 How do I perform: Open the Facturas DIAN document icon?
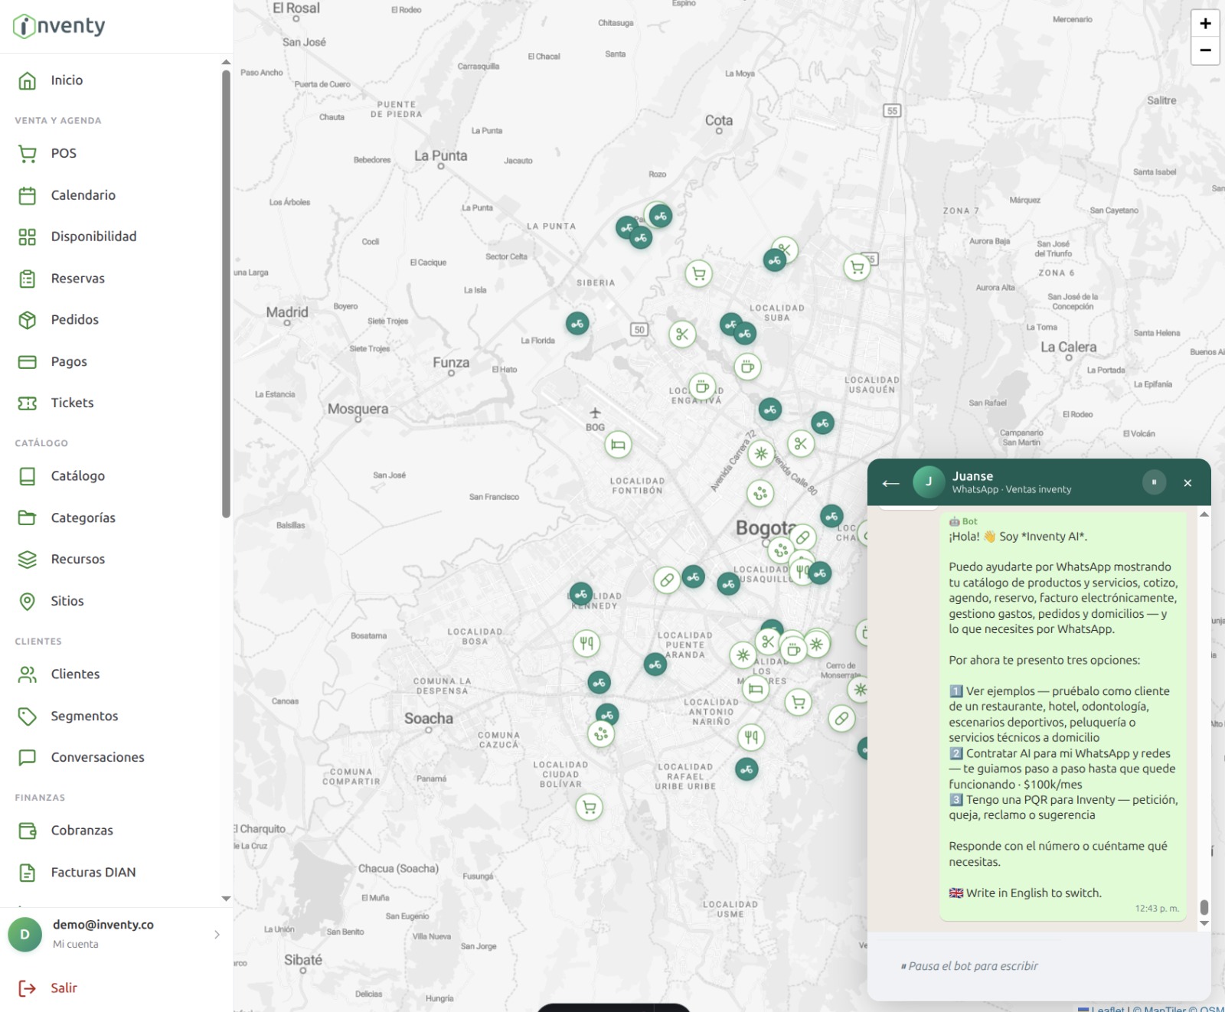pos(28,872)
